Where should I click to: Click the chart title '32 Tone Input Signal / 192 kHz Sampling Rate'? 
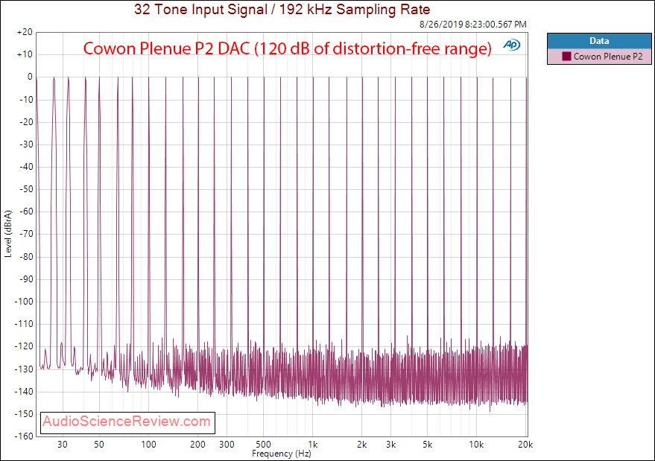pos(282,9)
